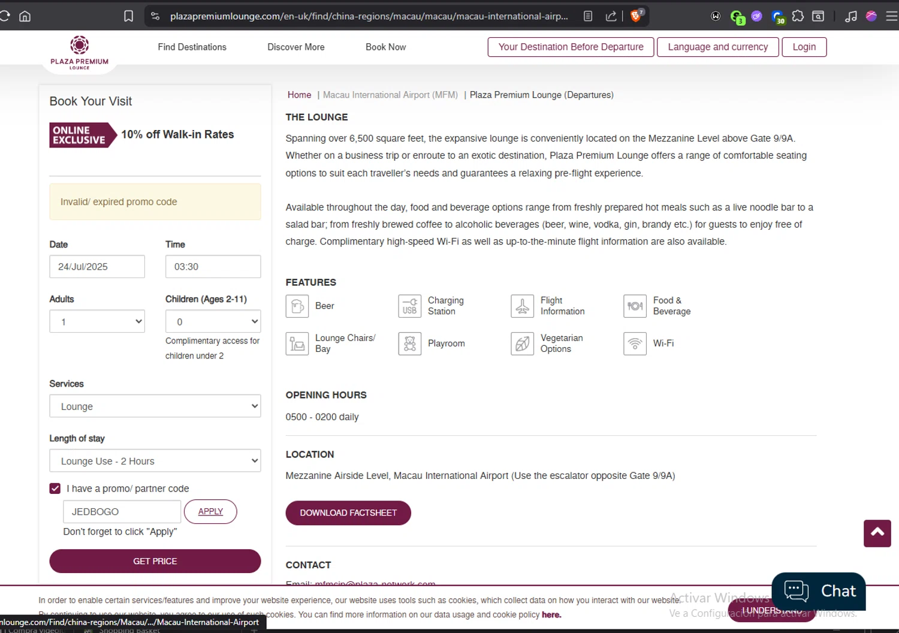Open the Brave Shields lion icon
The height and width of the screenshot is (633, 899).
tap(636, 16)
